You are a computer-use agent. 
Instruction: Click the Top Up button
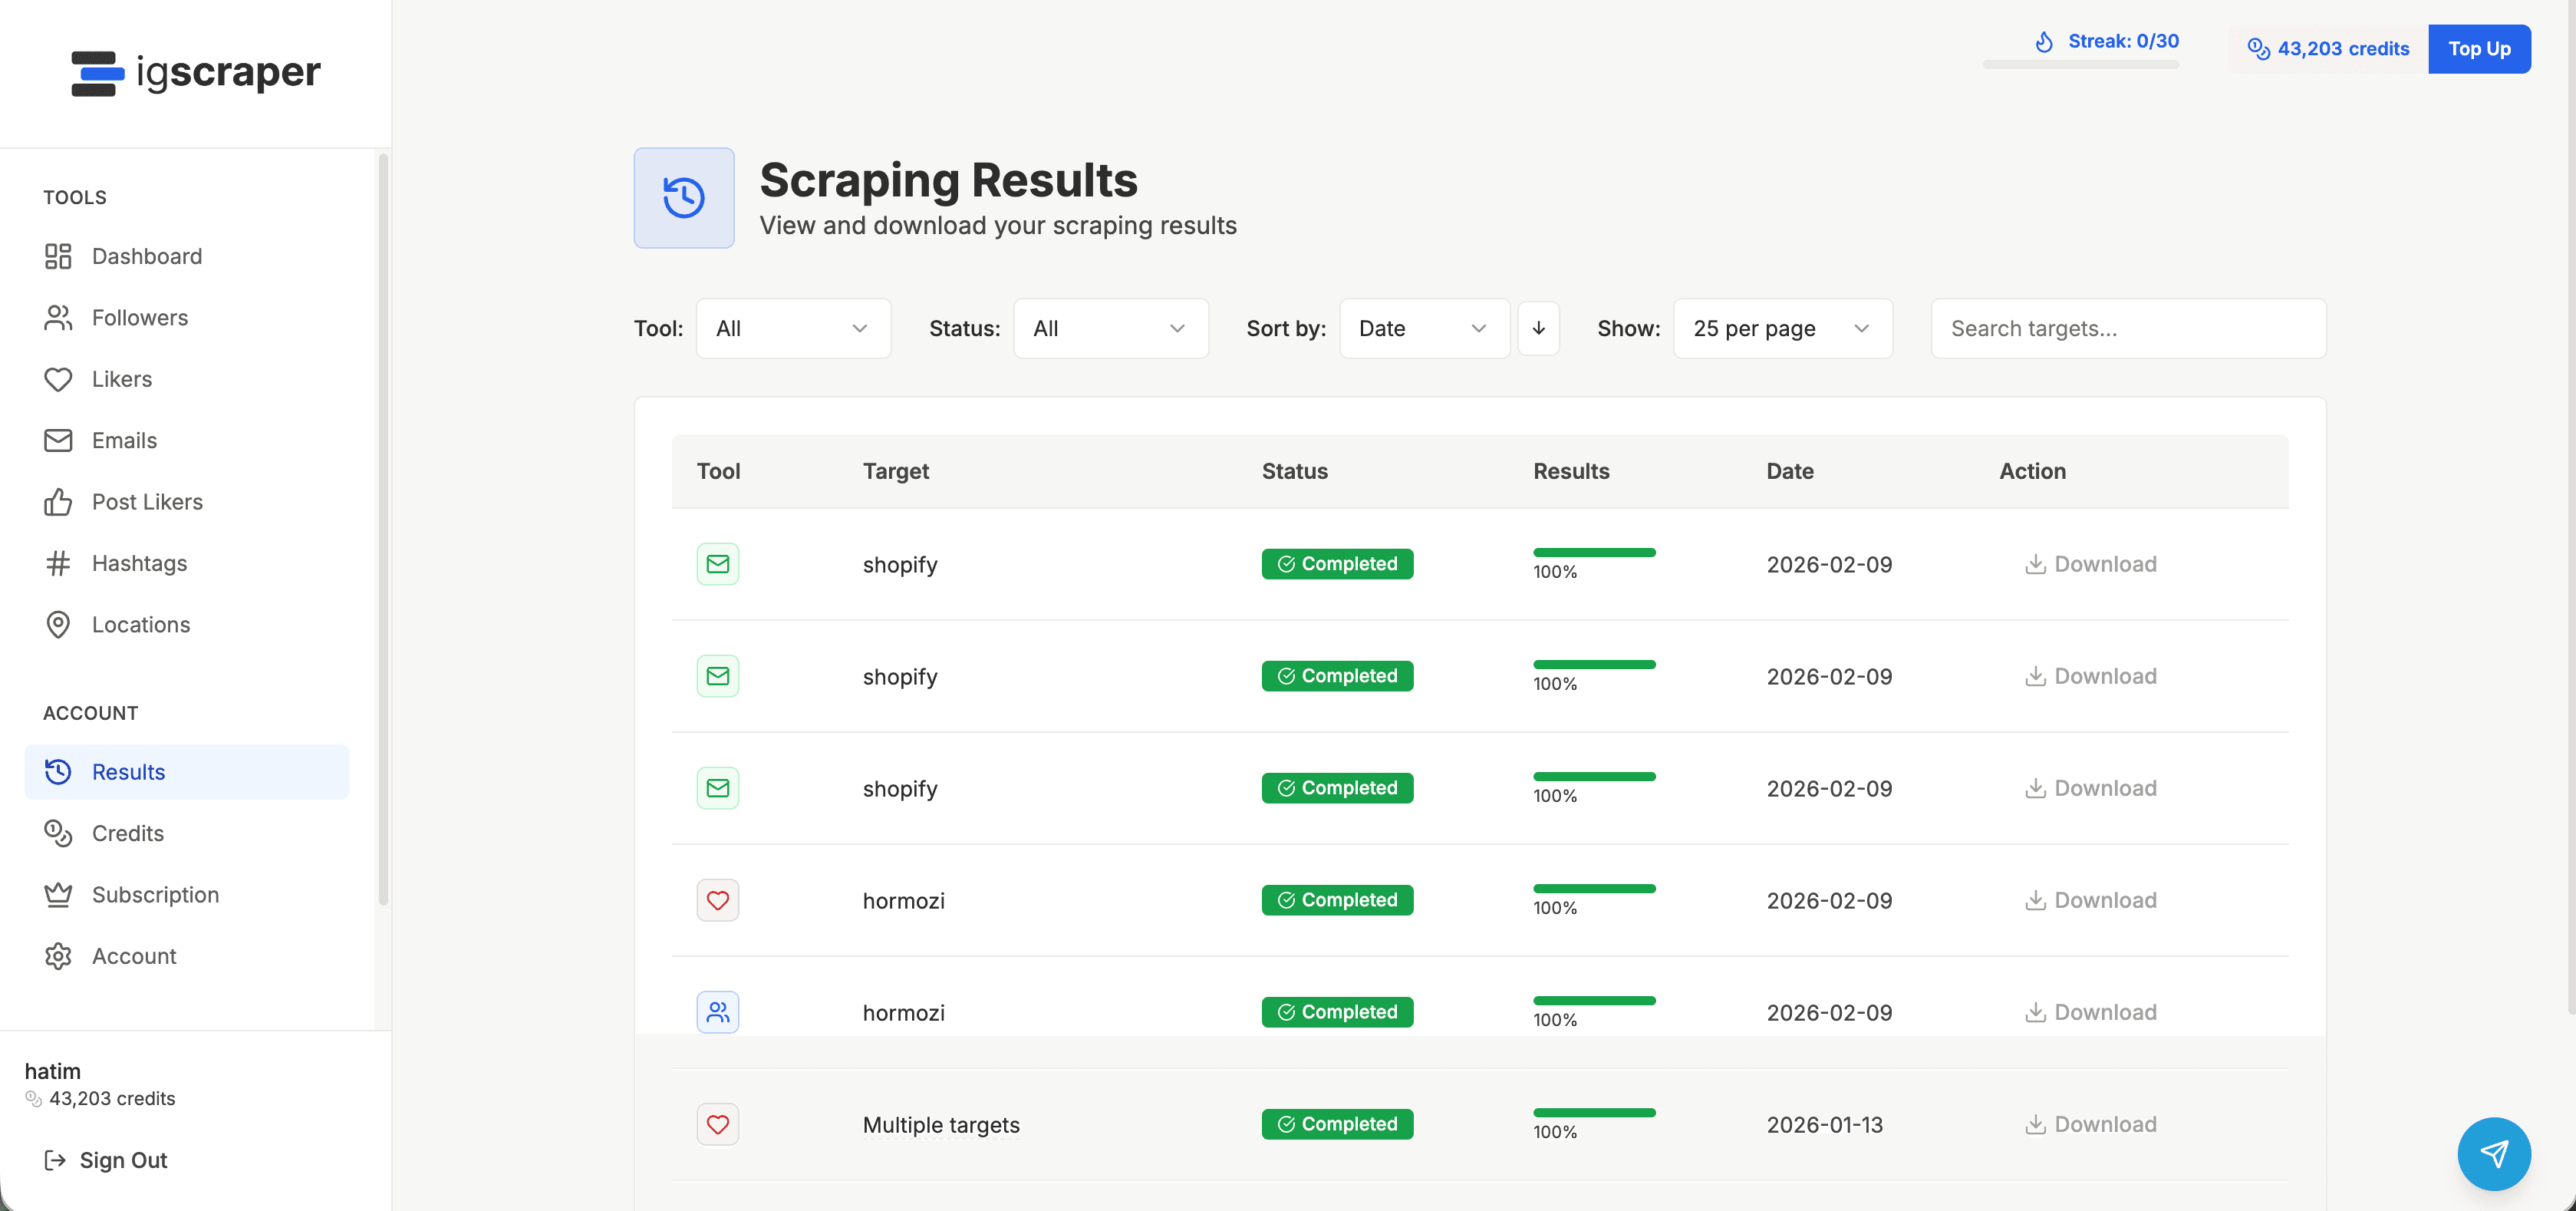(x=2479, y=49)
